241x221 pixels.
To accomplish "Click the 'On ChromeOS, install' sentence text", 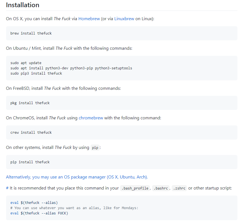I will 84,118.
